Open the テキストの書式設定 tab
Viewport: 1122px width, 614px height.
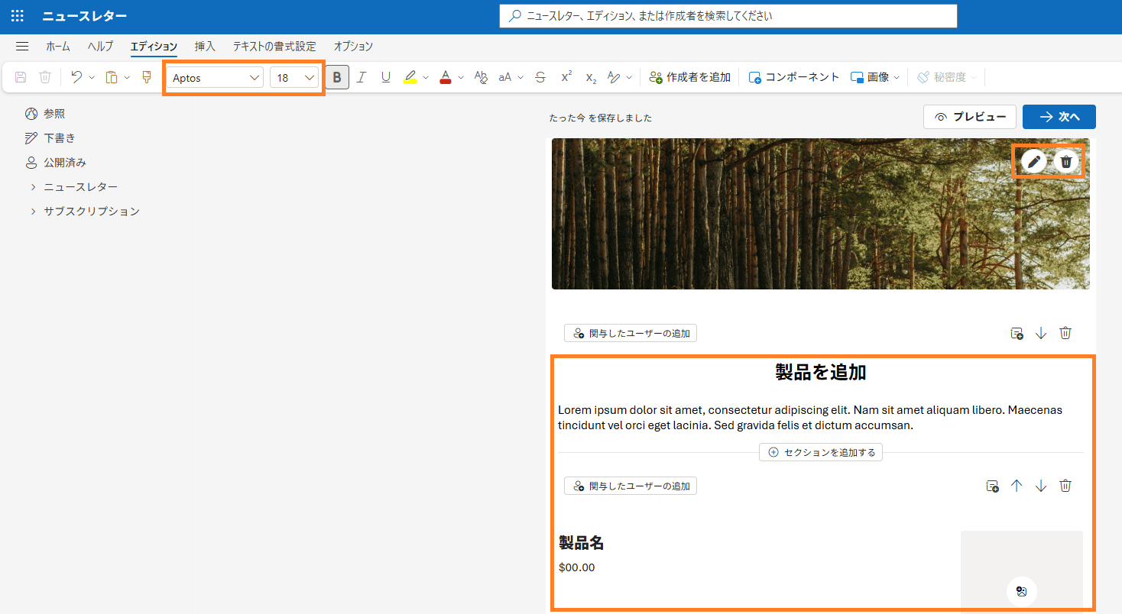pyautogui.click(x=274, y=47)
